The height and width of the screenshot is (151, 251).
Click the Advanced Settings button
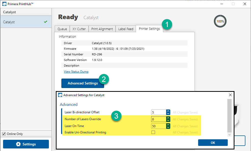pos(83,83)
